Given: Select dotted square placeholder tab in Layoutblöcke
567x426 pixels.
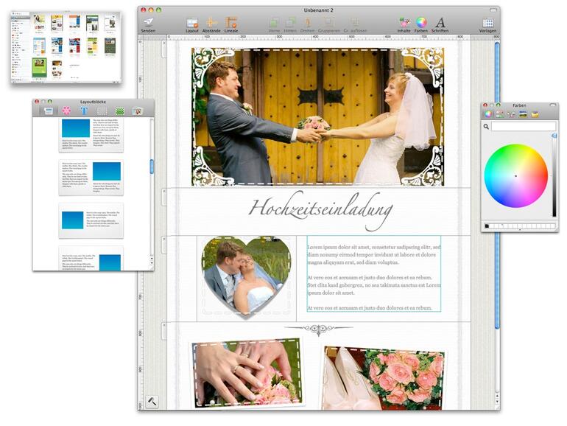Looking at the screenshot, I should (x=102, y=111).
